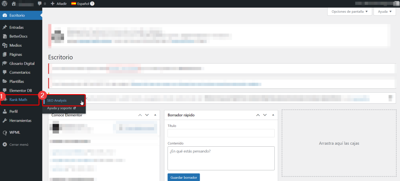Click the plus icon beside Añadir
Viewport: 400px width, 181px height.
click(53, 4)
